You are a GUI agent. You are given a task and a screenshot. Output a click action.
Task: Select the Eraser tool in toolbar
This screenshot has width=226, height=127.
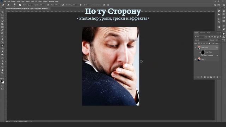[x=2, y=46]
